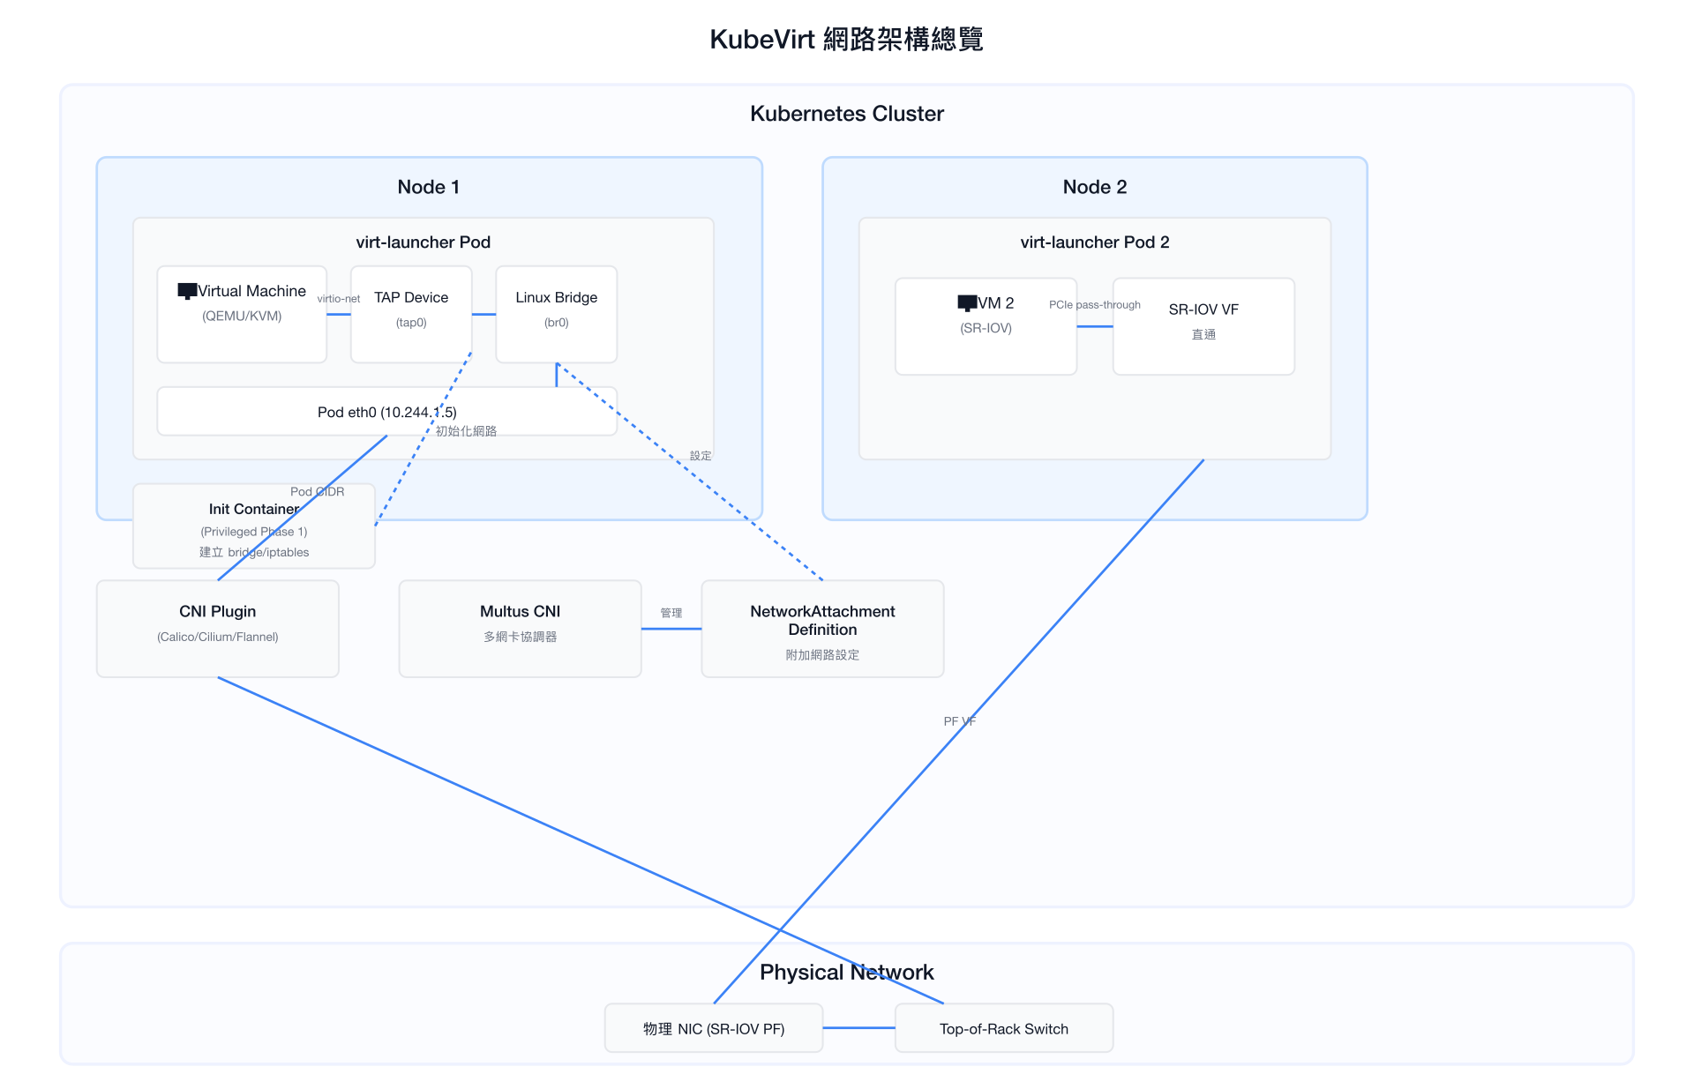Click the 管理 edge label

point(671,613)
